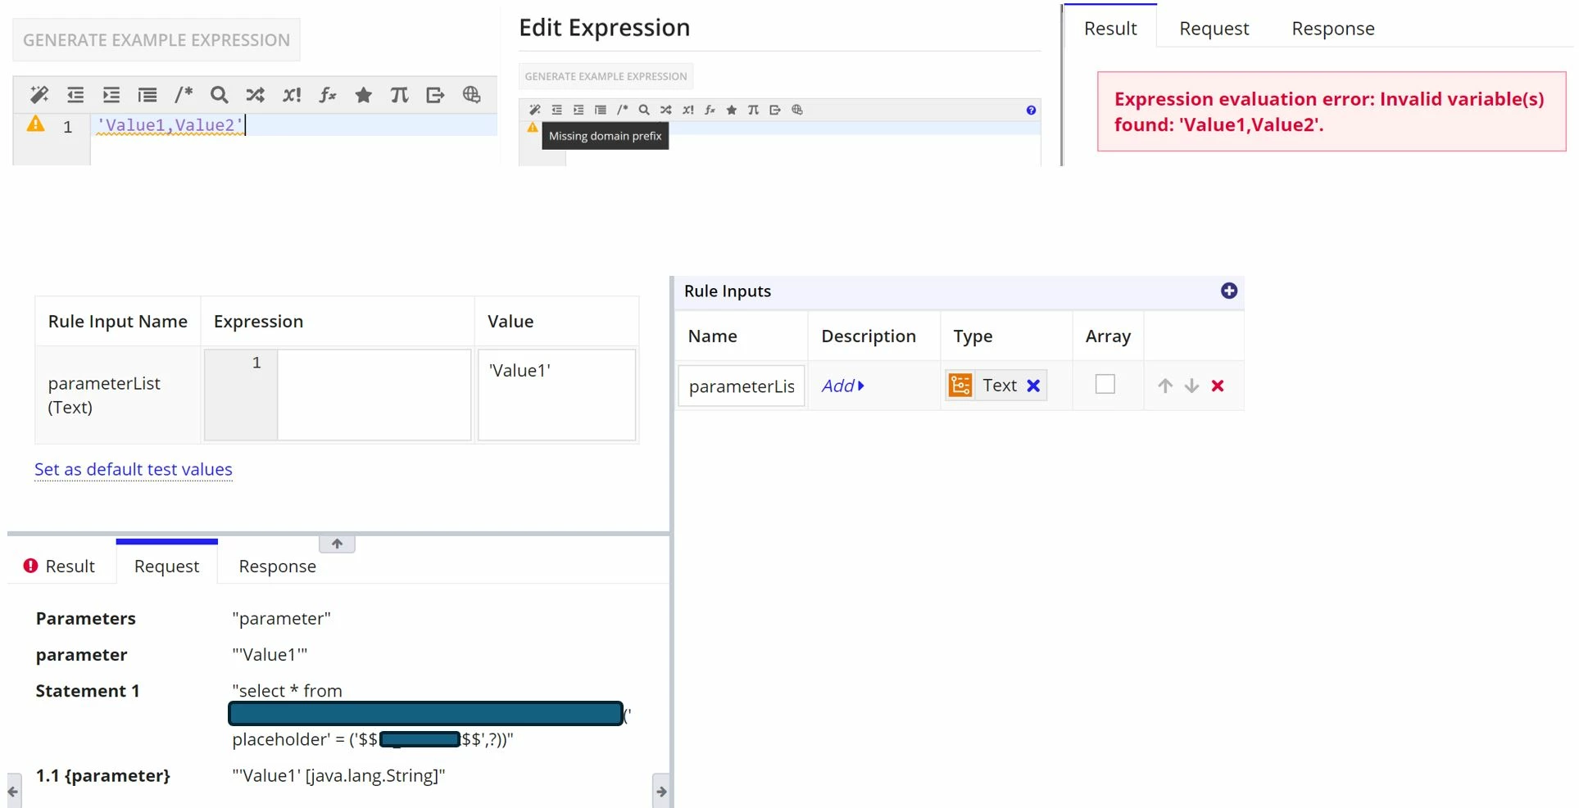Click the pi symbol icon above 'Value1,Value2'
This screenshot has width=1579, height=808.
(x=399, y=95)
